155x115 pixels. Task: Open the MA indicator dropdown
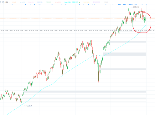(10, 2)
